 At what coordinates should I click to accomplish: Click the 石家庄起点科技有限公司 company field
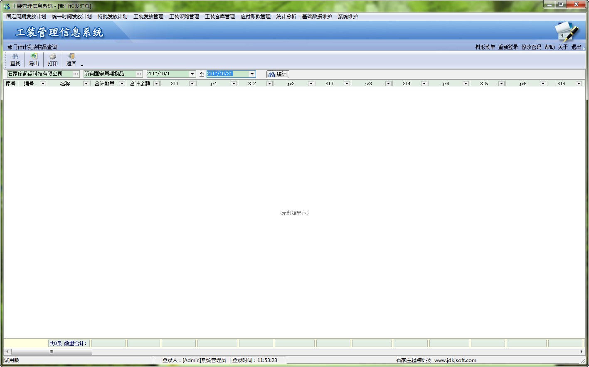pyautogui.click(x=39, y=74)
